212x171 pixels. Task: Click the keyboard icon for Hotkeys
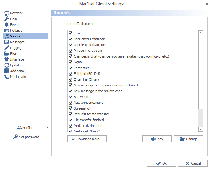tap(7, 30)
